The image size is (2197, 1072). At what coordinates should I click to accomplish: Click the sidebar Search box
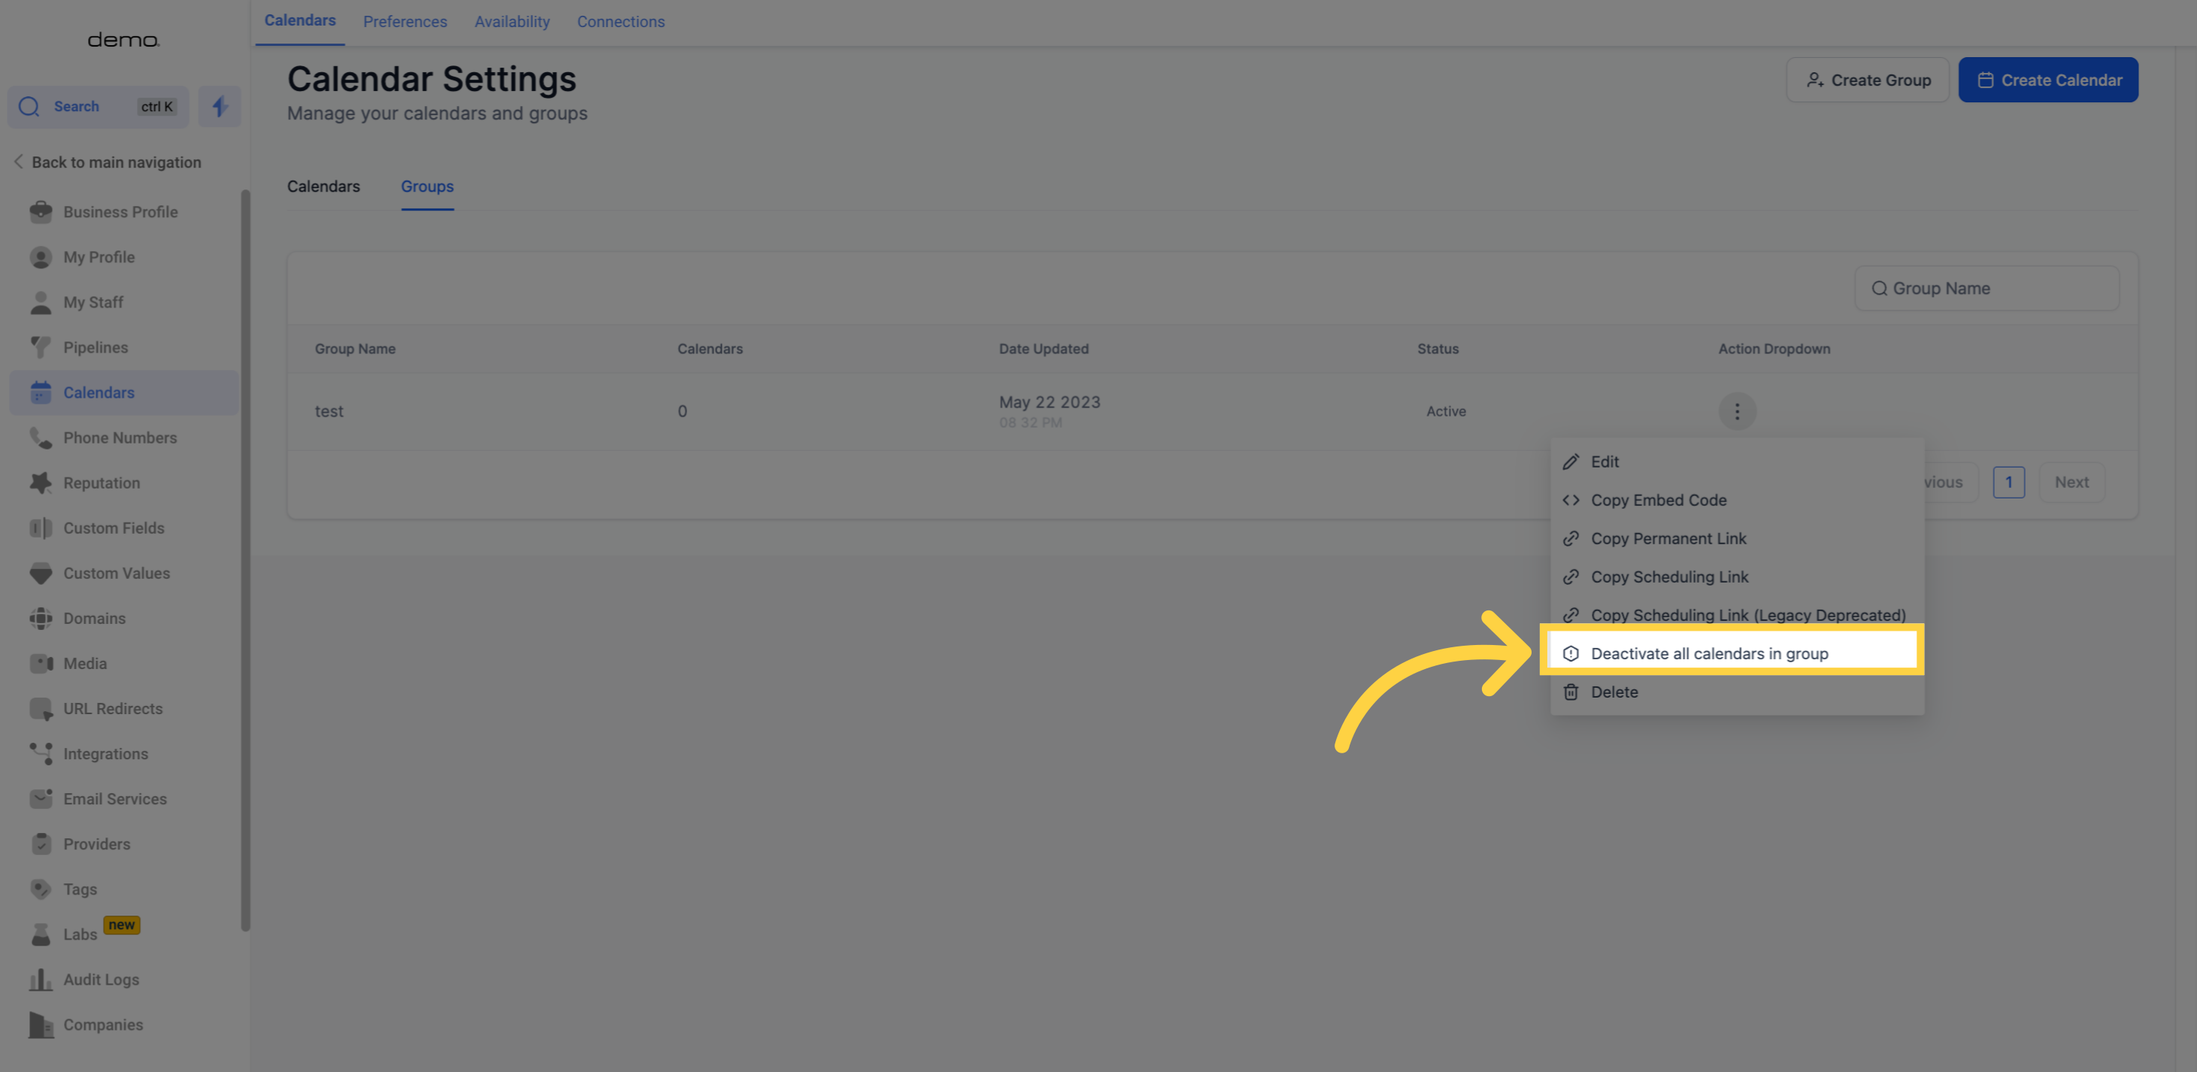98,107
